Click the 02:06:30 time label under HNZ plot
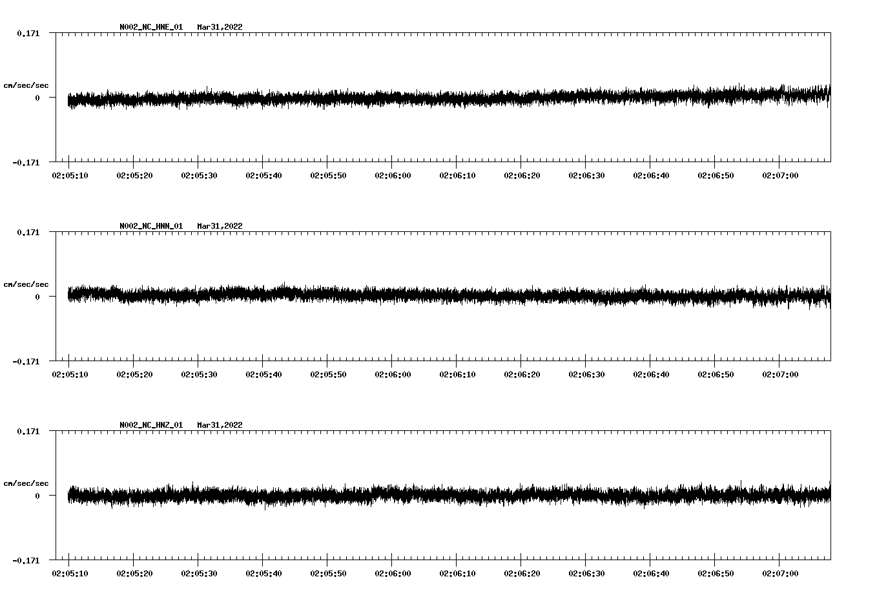 pos(586,573)
